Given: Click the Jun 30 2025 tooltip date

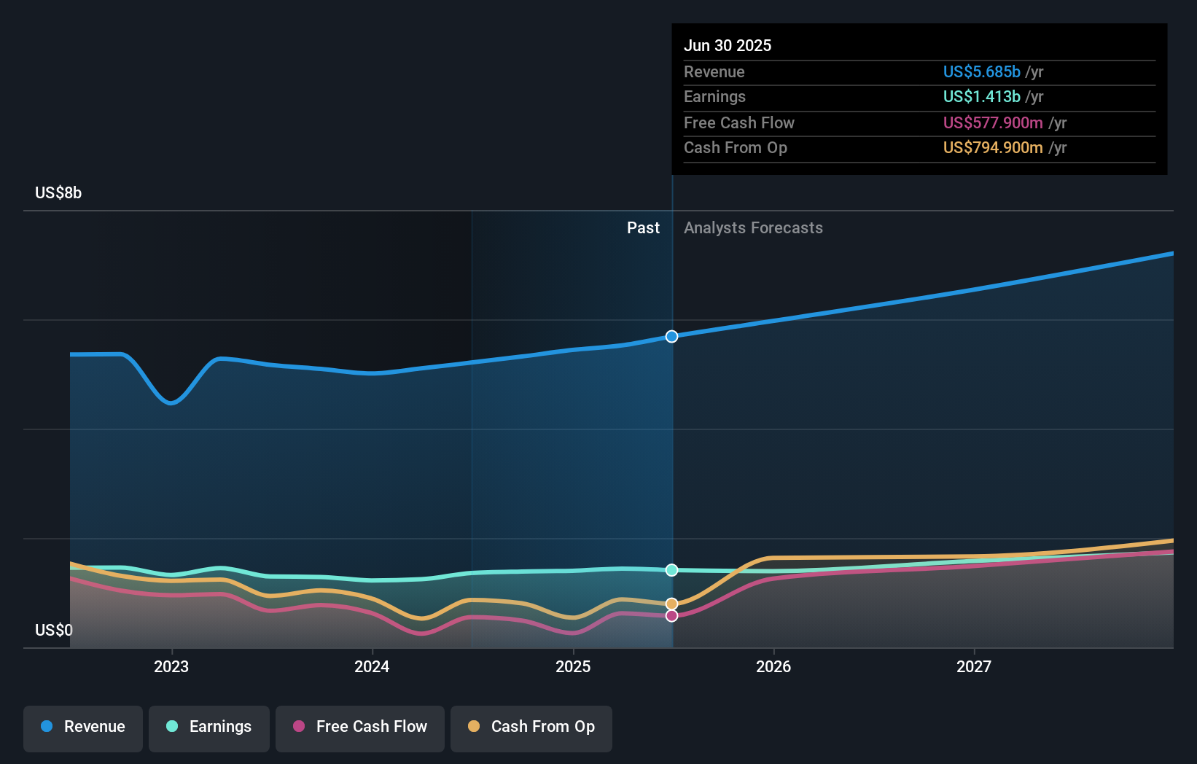Looking at the screenshot, I should coord(728,45).
